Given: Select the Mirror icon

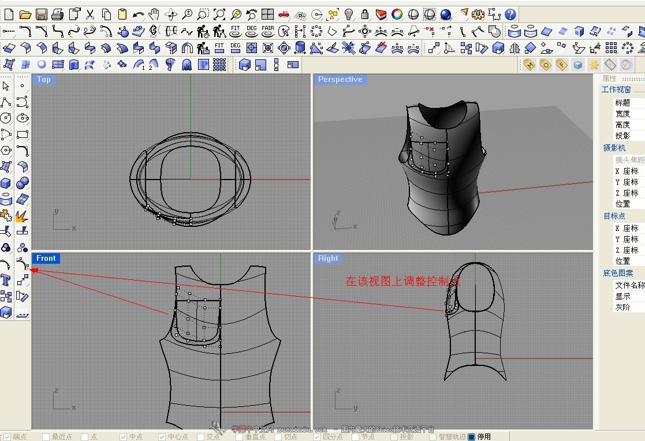Looking at the screenshot, I should 514,48.
